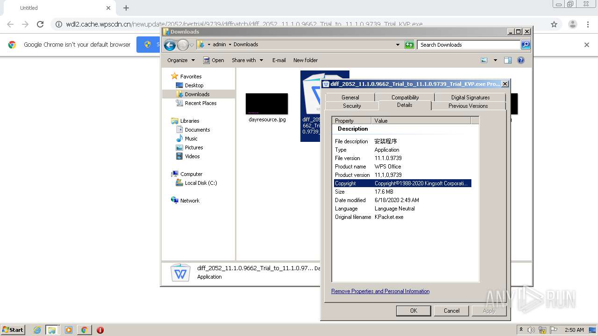Refresh the Downloads folder view
Image resolution: width=598 pixels, height=336 pixels.
[409, 45]
